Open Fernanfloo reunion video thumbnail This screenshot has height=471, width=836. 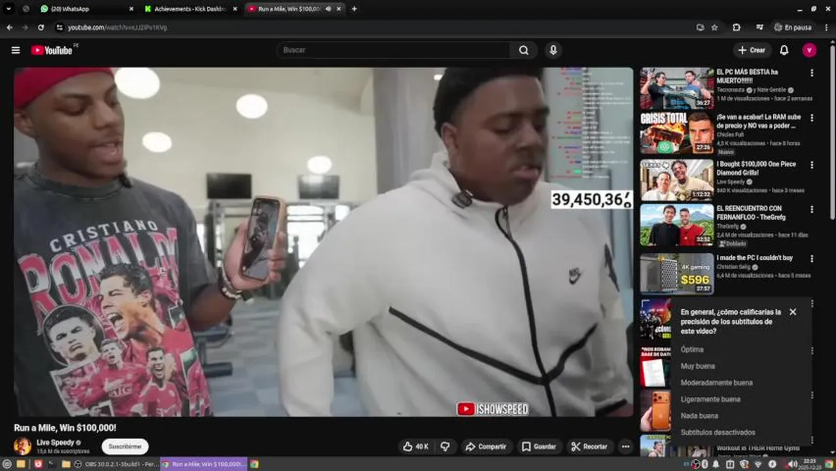pyautogui.click(x=677, y=225)
